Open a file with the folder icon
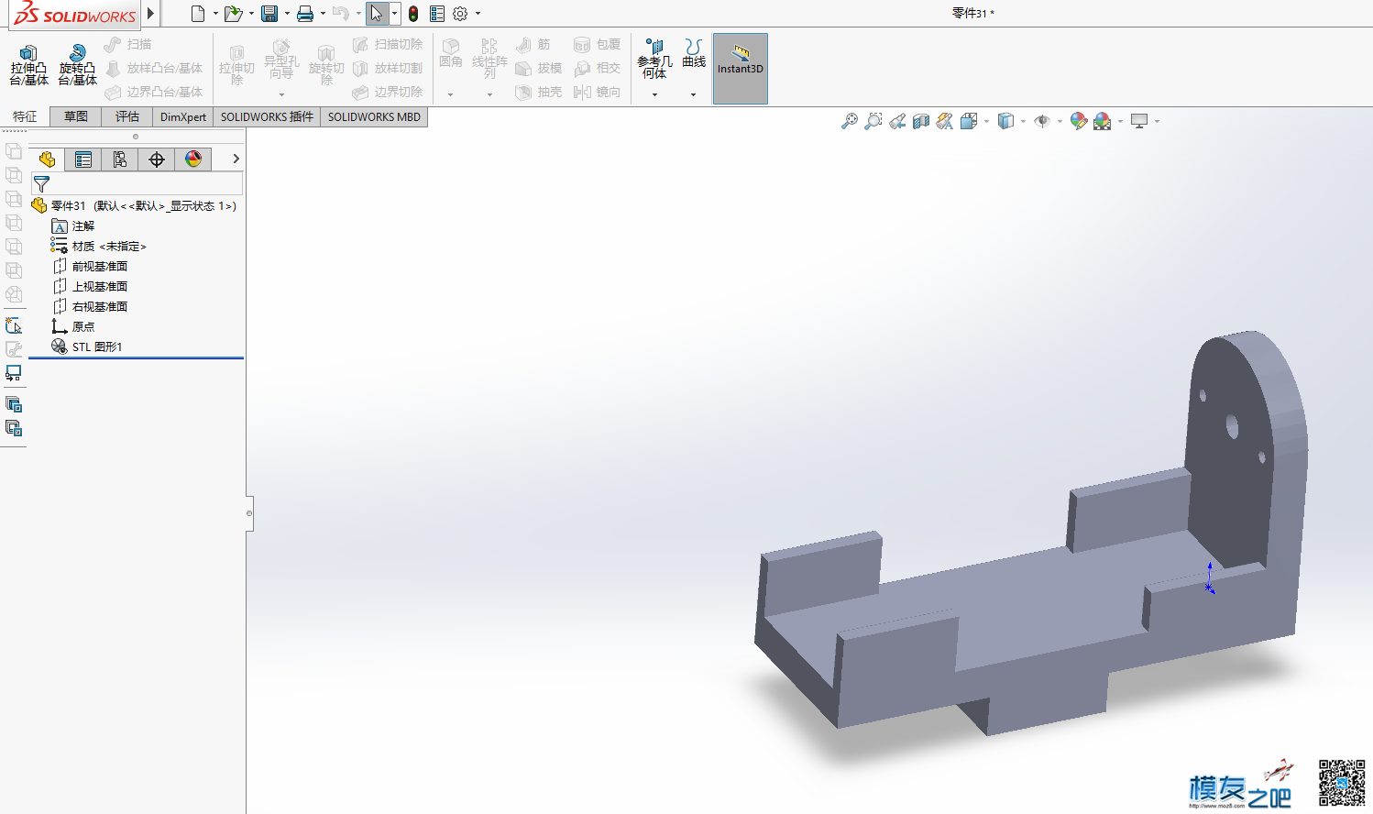 [x=233, y=14]
